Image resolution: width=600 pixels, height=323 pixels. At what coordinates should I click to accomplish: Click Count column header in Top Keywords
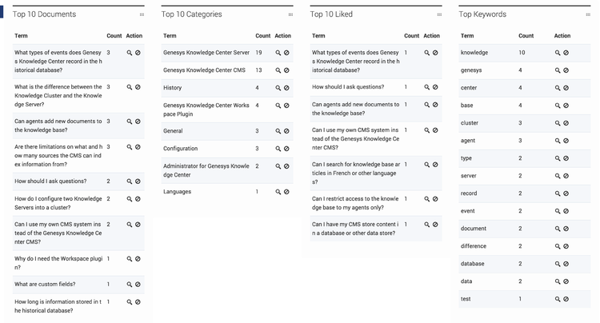tap(526, 35)
